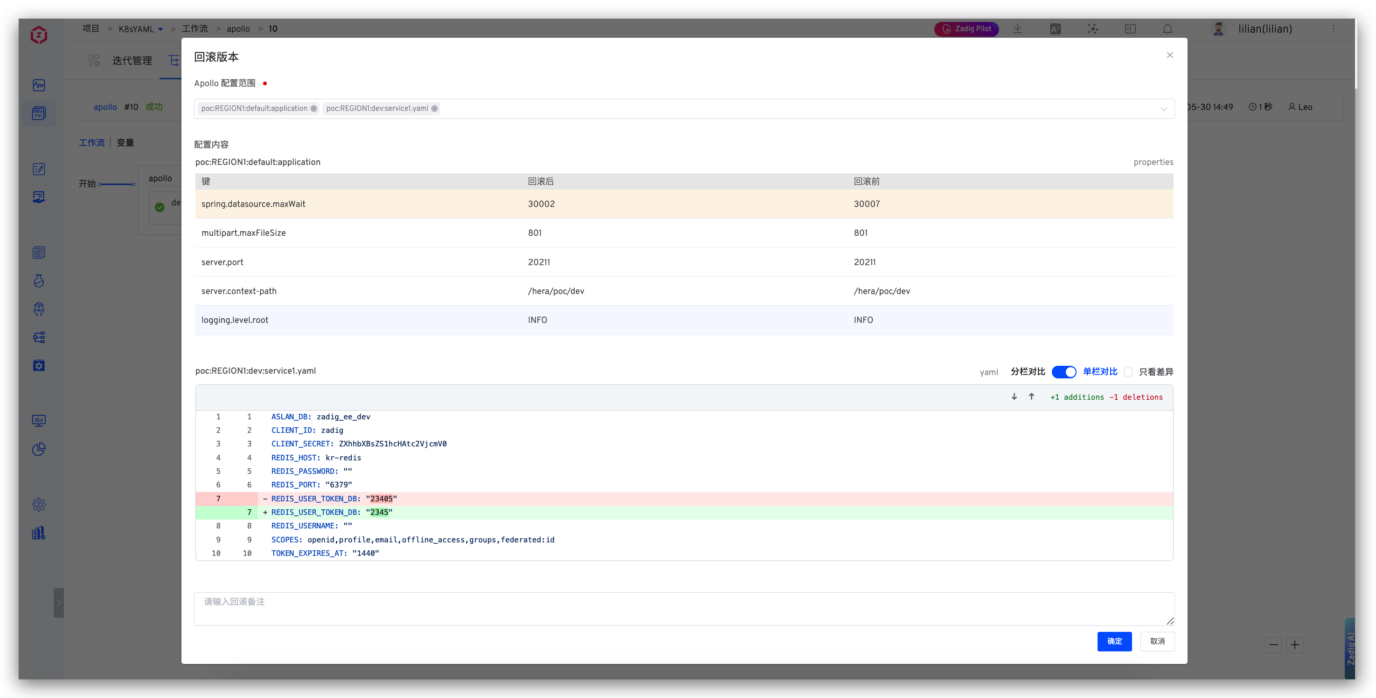Click the download icon in header
This screenshot has width=1376, height=698.
1018,29
